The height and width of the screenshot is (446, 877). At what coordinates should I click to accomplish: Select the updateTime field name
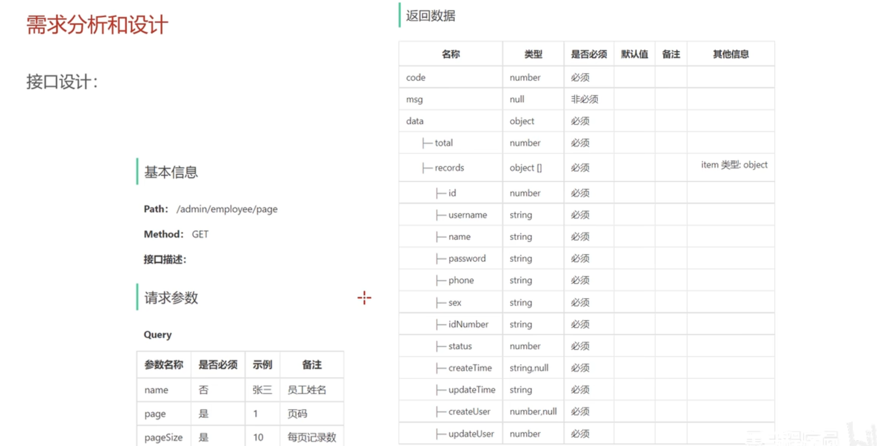[x=472, y=390]
